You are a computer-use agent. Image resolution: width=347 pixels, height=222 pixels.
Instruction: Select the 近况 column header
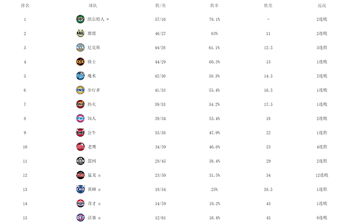tap(322, 6)
